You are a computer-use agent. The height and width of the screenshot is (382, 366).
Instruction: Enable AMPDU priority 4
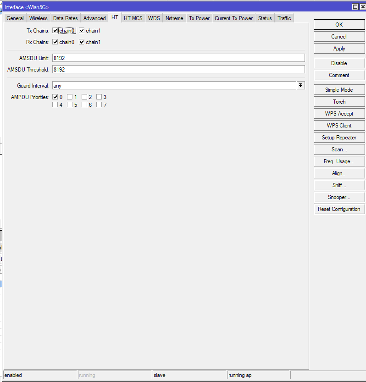pyautogui.click(x=55, y=105)
